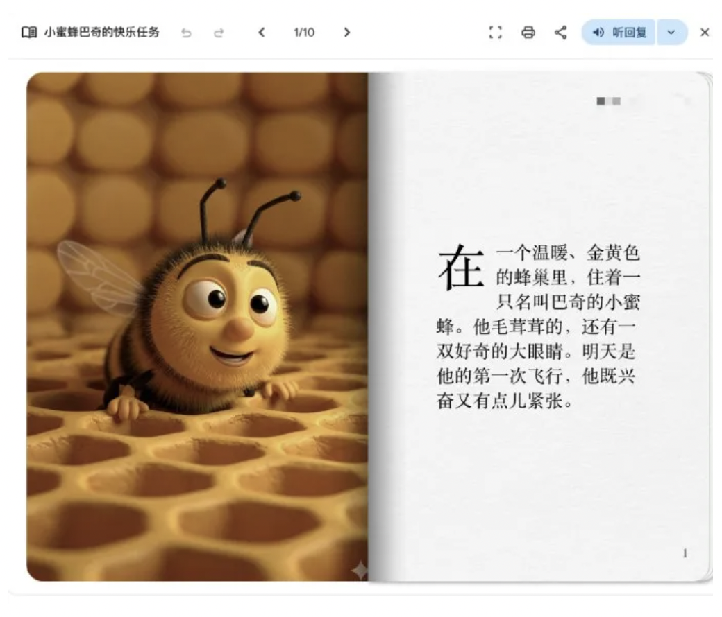The image size is (722, 617).
Task: Open the share options icon
Action: pyautogui.click(x=561, y=33)
